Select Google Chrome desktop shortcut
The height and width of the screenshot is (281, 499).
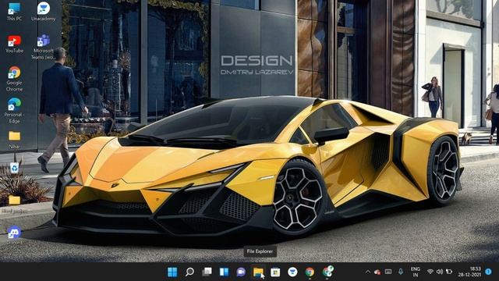tap(14, 79)
